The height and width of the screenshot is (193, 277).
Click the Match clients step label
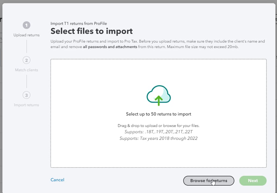[x=26, y=70]
